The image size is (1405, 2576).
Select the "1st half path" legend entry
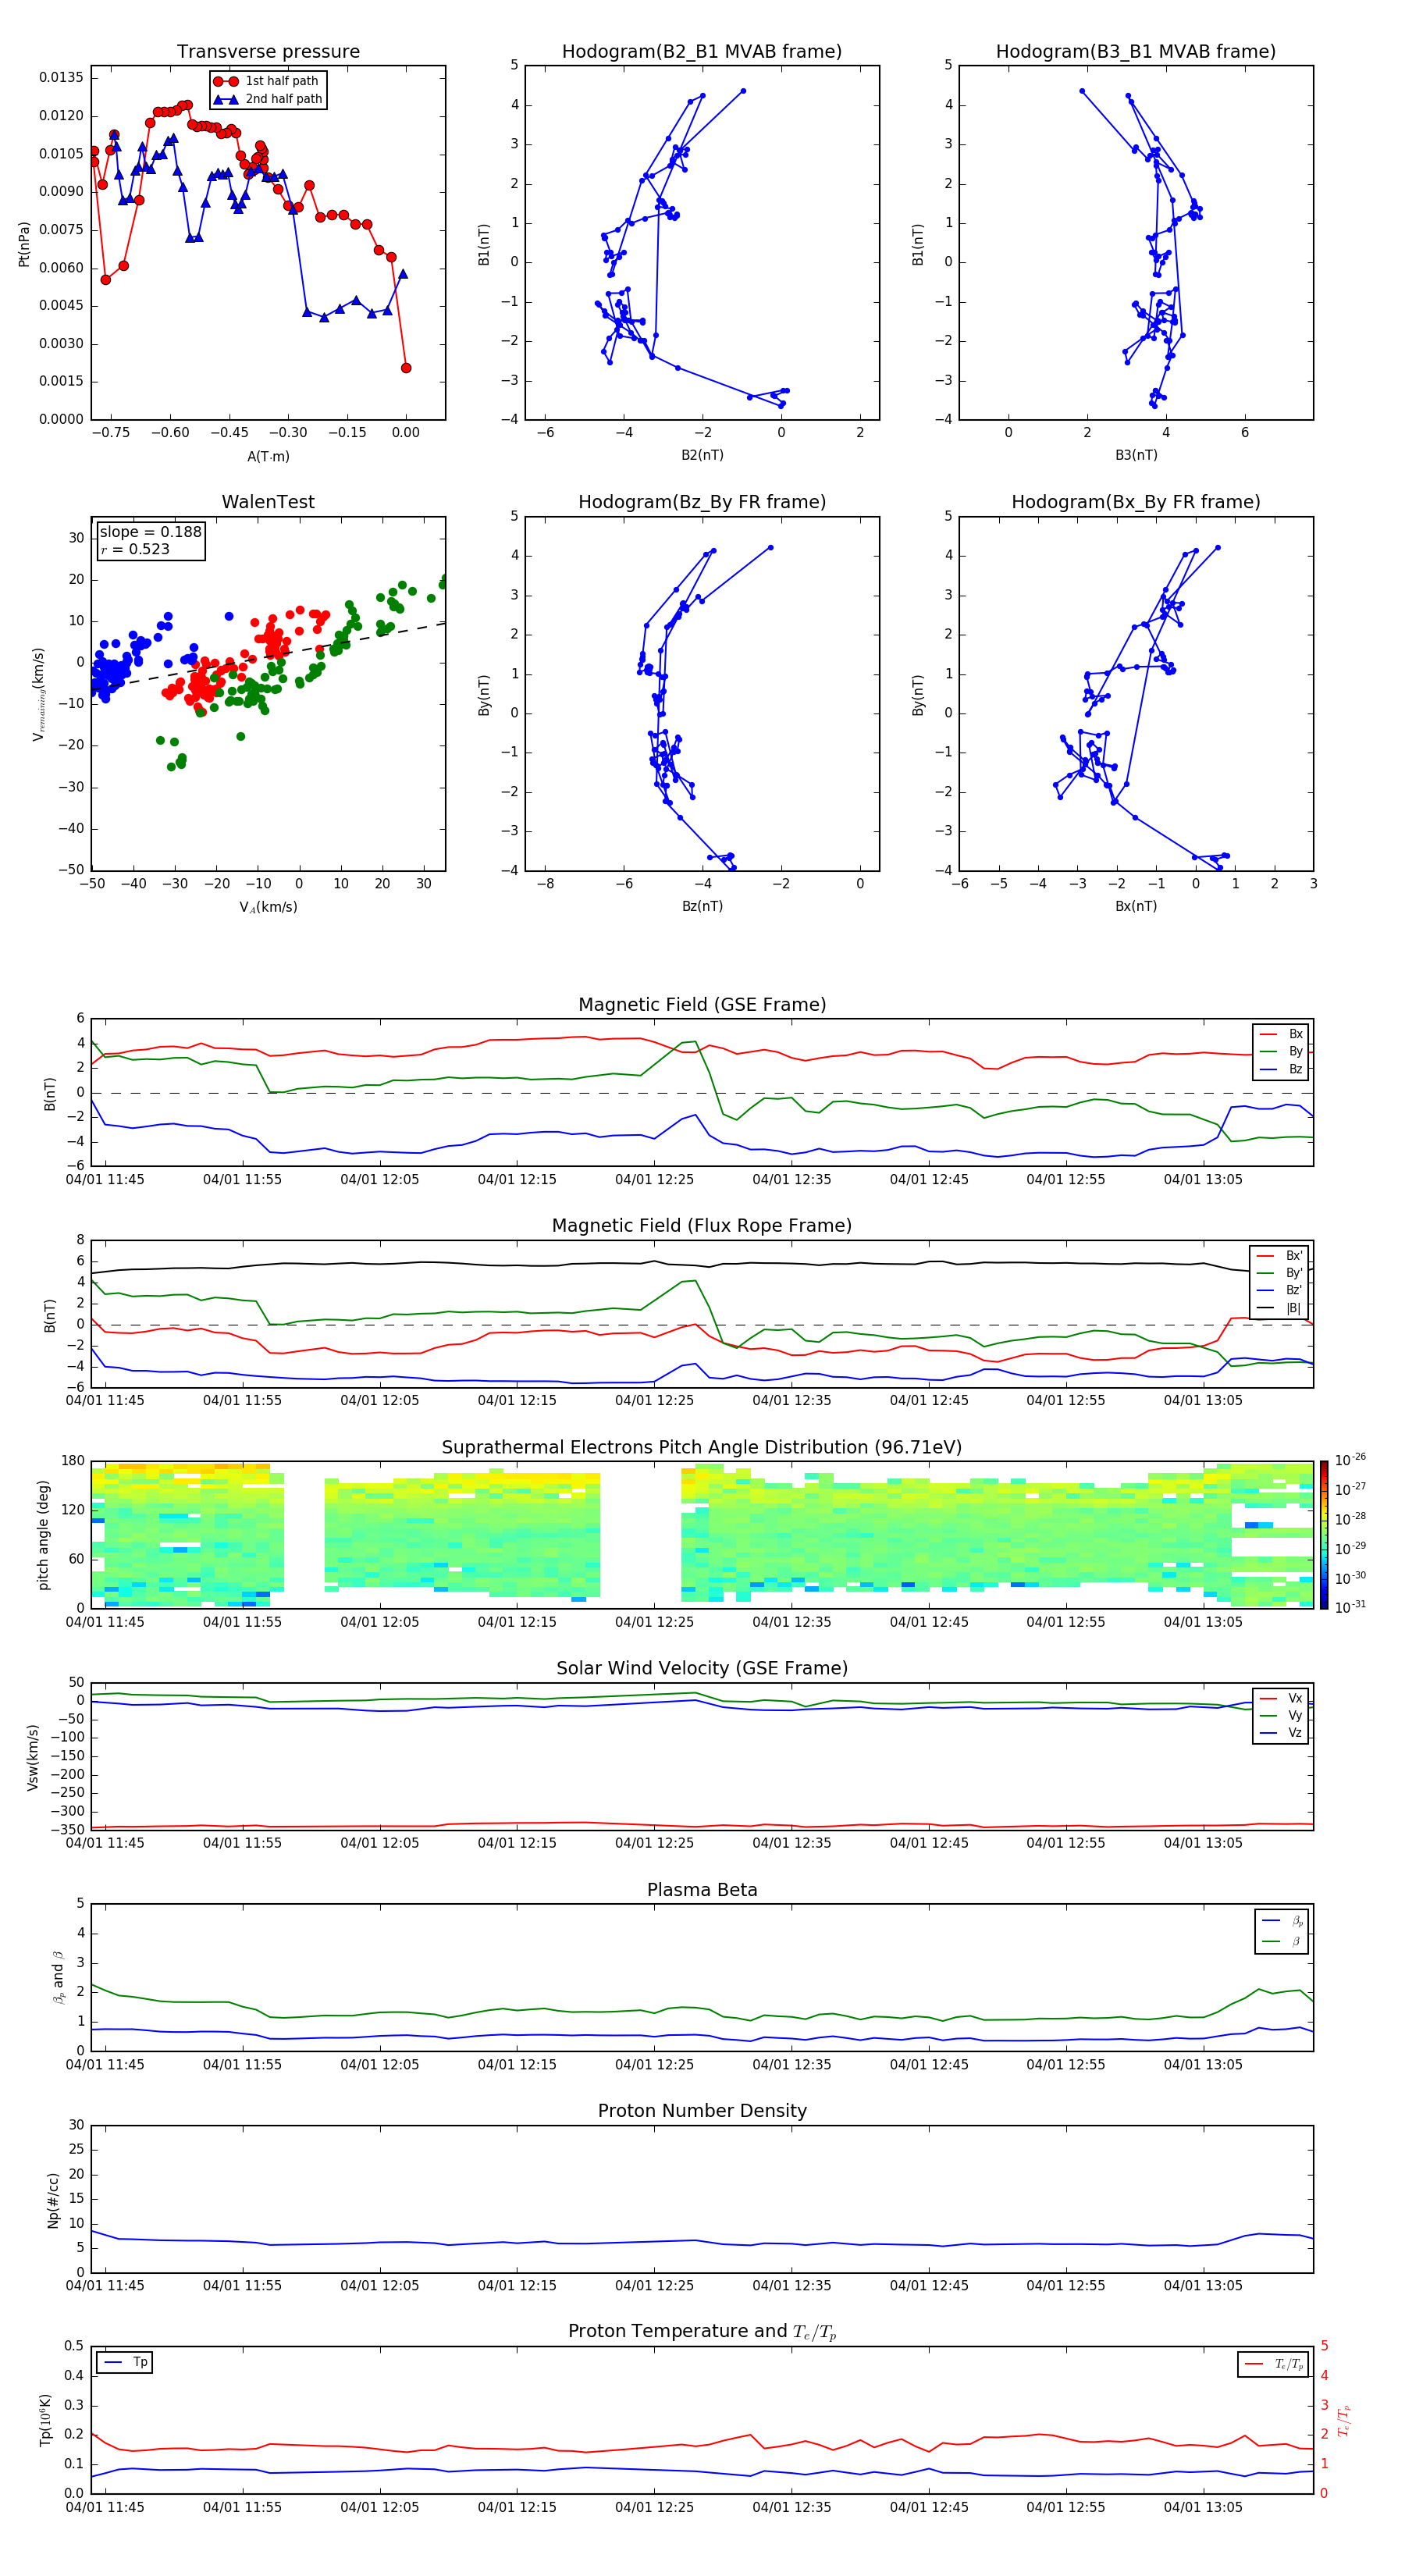[x=267, y=81]
